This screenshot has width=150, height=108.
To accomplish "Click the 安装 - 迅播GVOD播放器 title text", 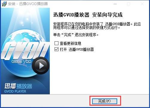I will tap(28, 4).
